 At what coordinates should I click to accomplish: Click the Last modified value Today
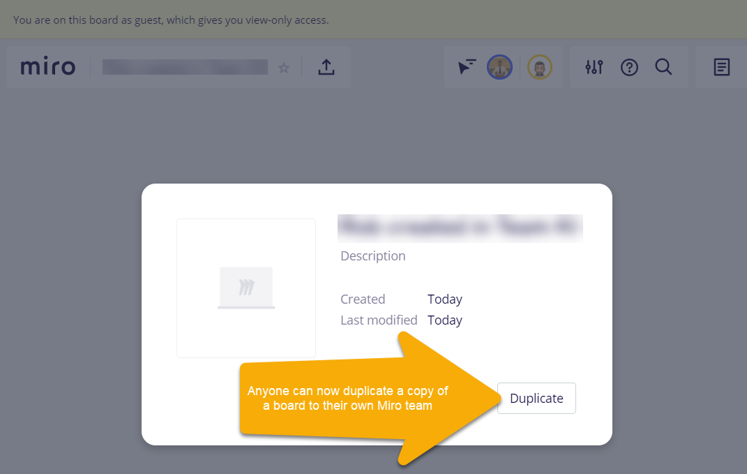(x=445, y=320)
